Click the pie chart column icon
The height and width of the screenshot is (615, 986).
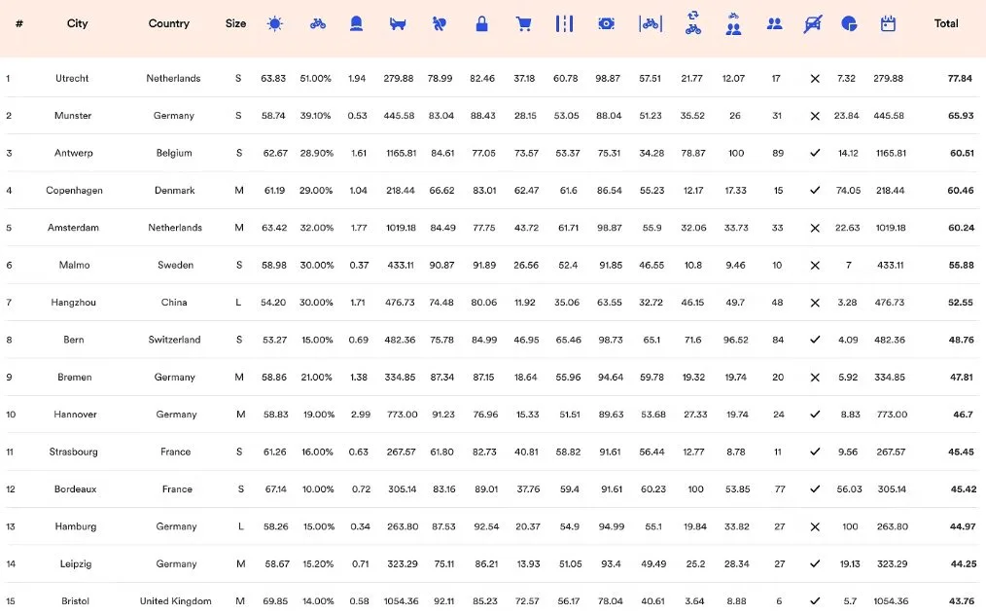coord(849,24)
